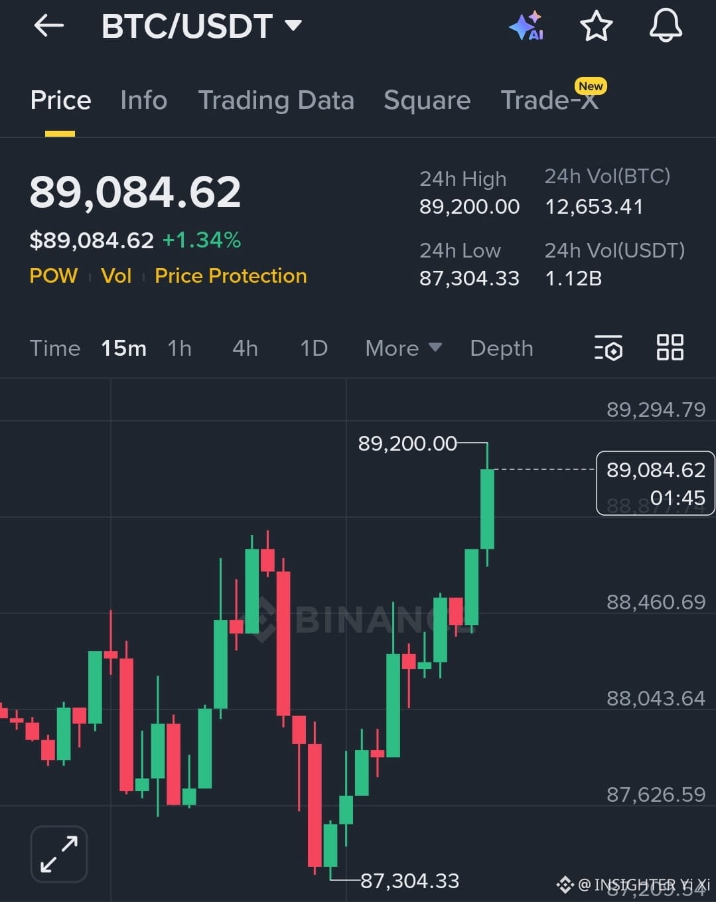Click the current price label 89,084.62
Screen dimensions: 716x902
(x=135, y=192)
